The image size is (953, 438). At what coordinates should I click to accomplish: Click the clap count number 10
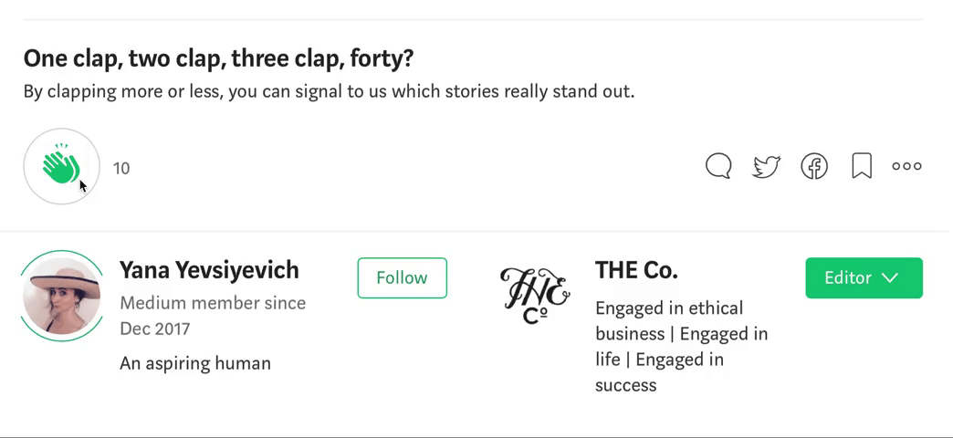tap(121, 168)
